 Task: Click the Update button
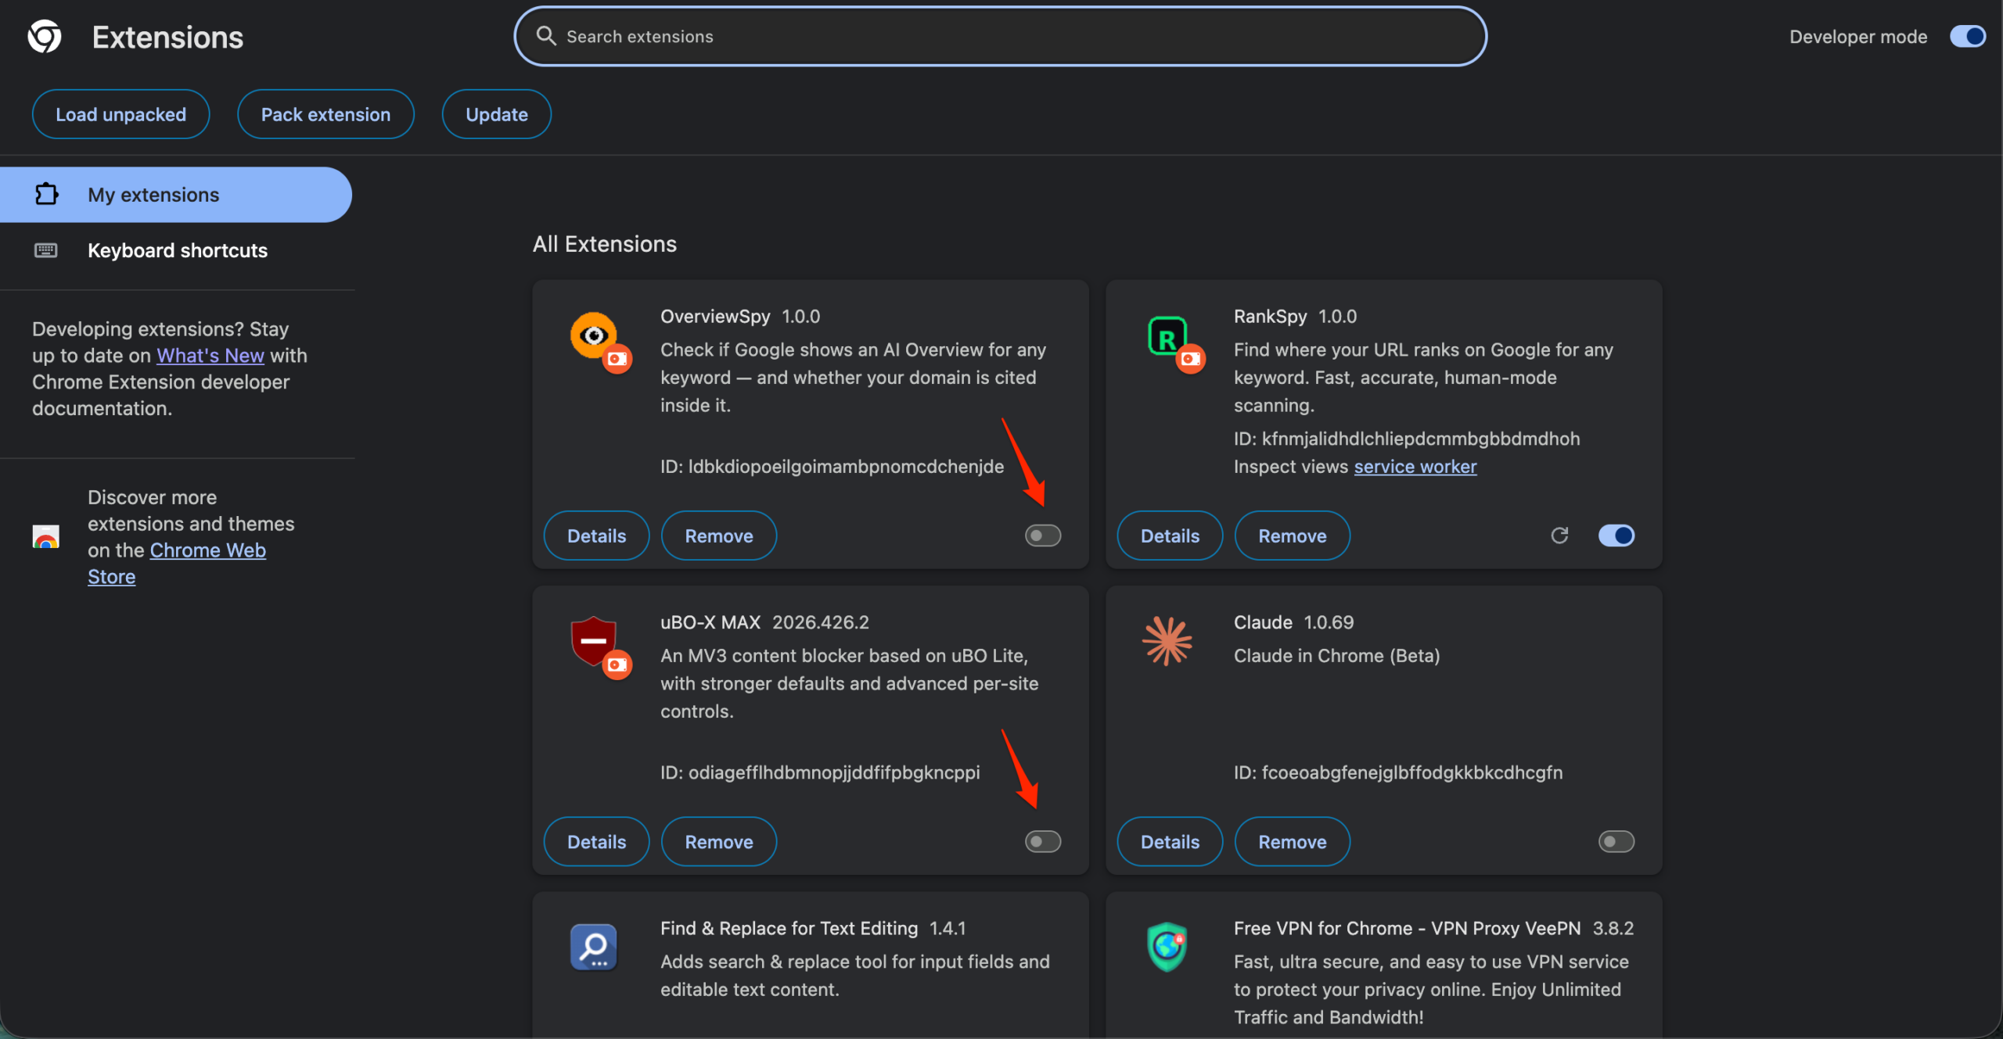pyautogui.click(x=496, y=114)
